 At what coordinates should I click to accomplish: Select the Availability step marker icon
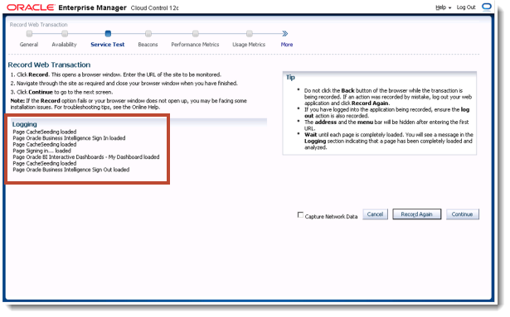[x=65, y=33]
